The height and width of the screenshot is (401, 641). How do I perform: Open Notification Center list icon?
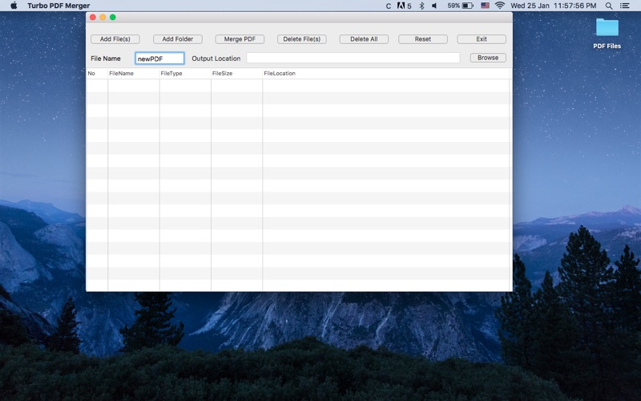[625, 6]
